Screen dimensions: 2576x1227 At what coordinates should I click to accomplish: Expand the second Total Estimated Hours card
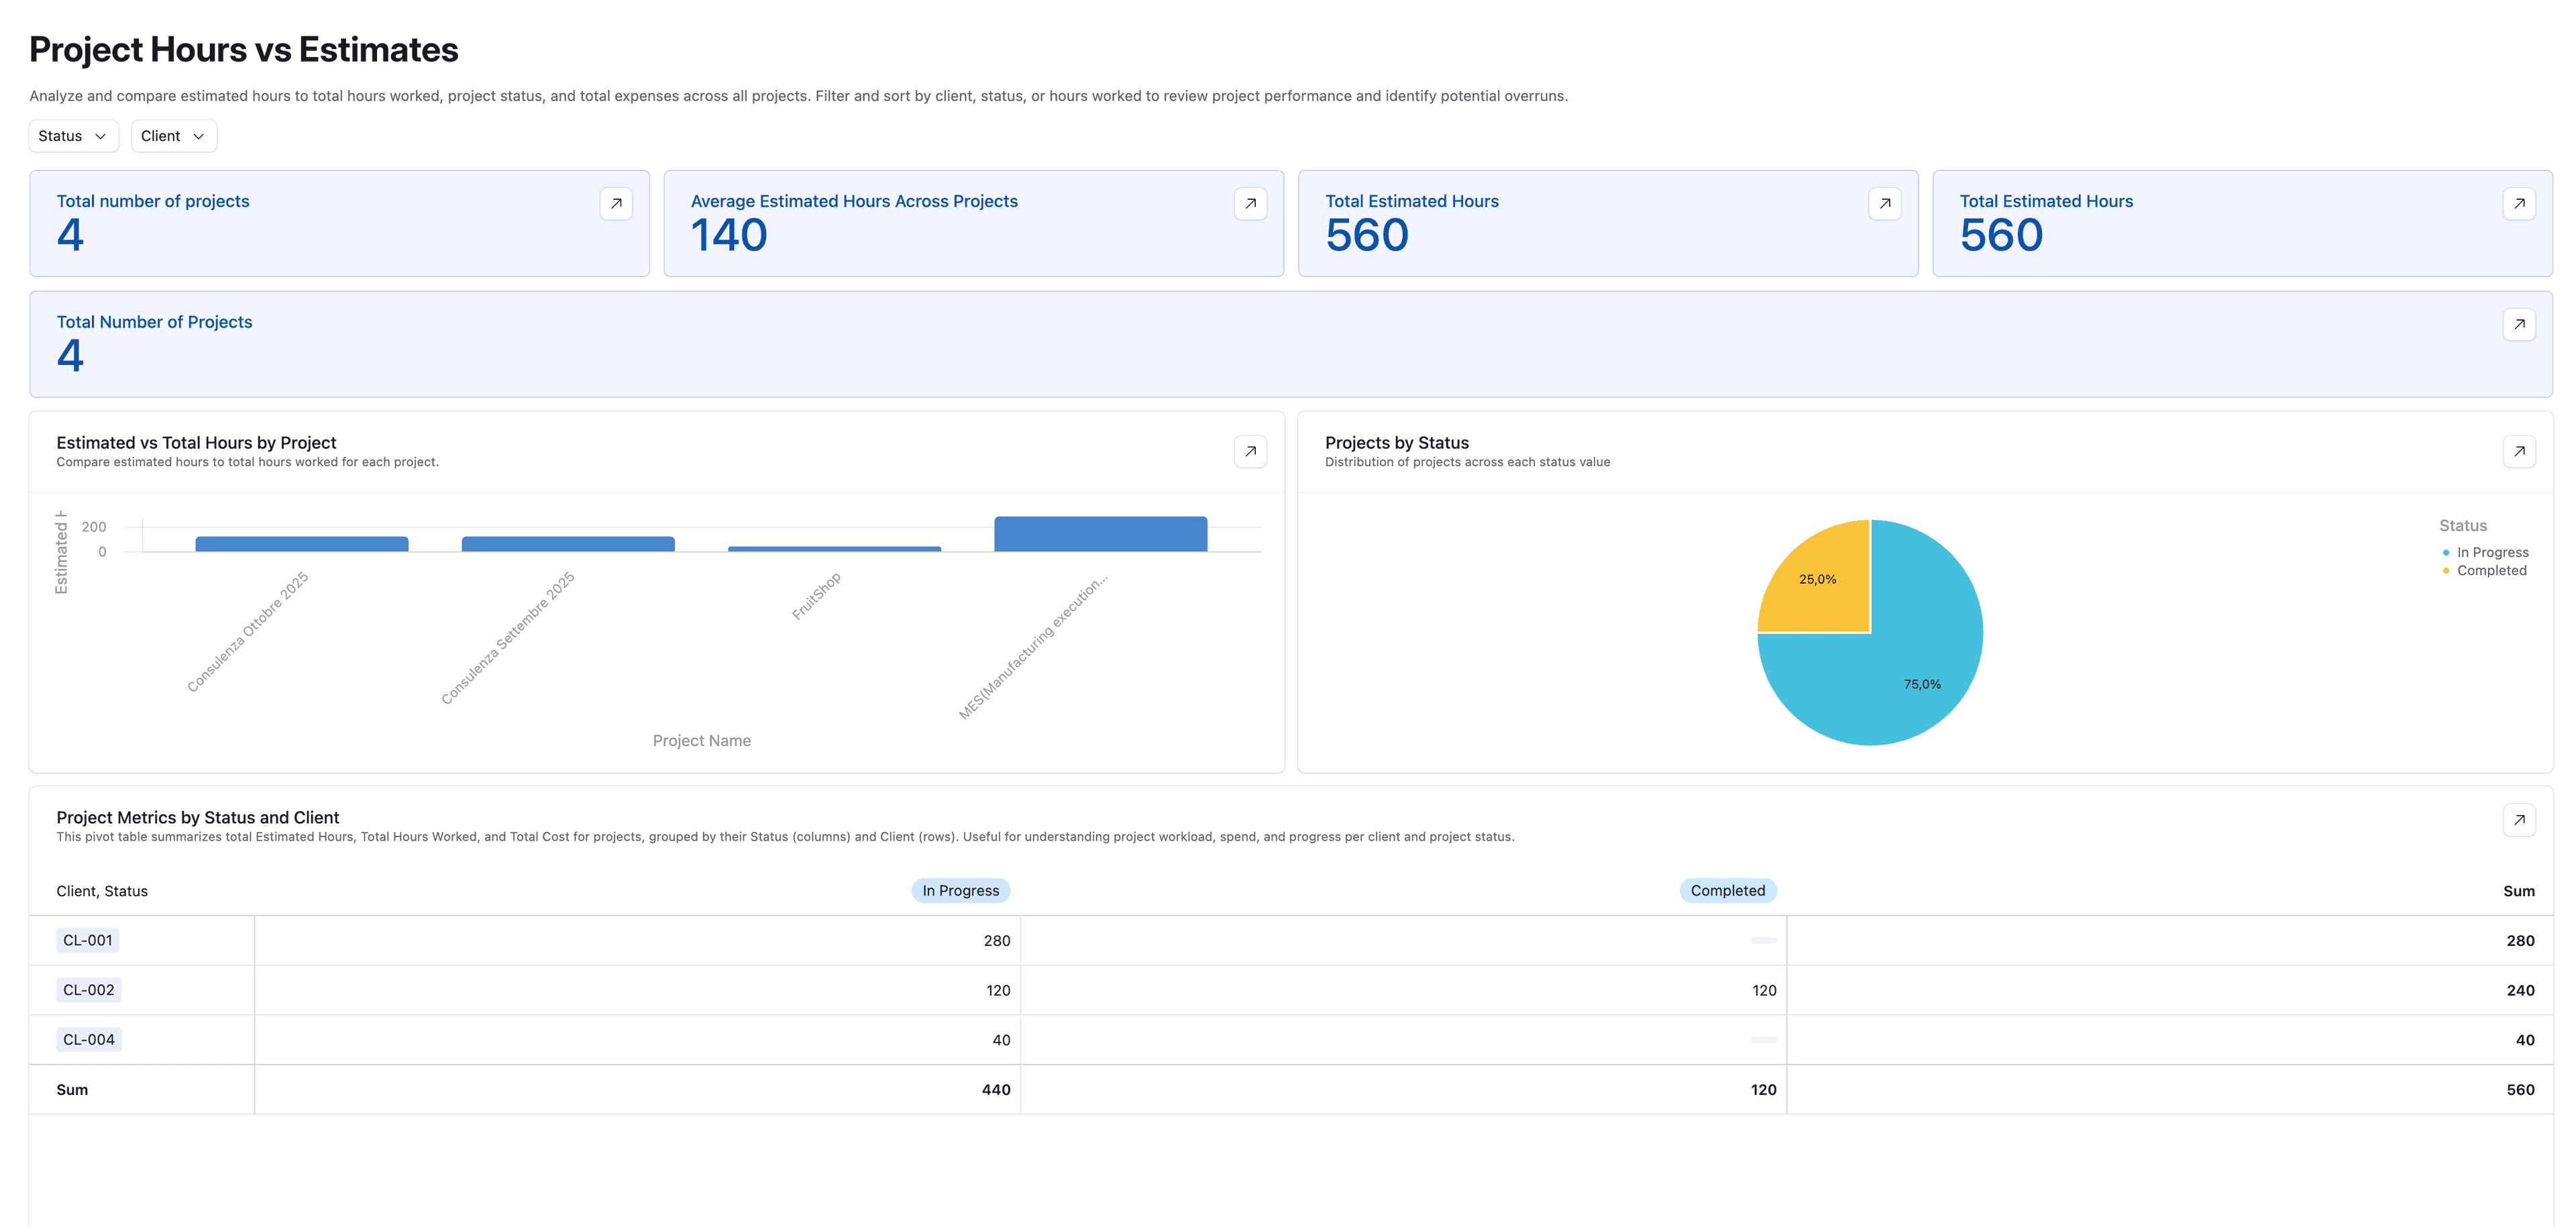[x=2521, y=203]
